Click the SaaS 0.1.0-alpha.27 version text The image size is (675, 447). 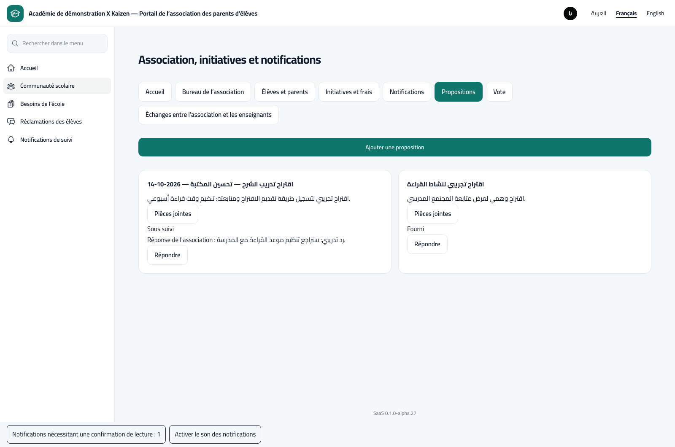pos(395,413)
